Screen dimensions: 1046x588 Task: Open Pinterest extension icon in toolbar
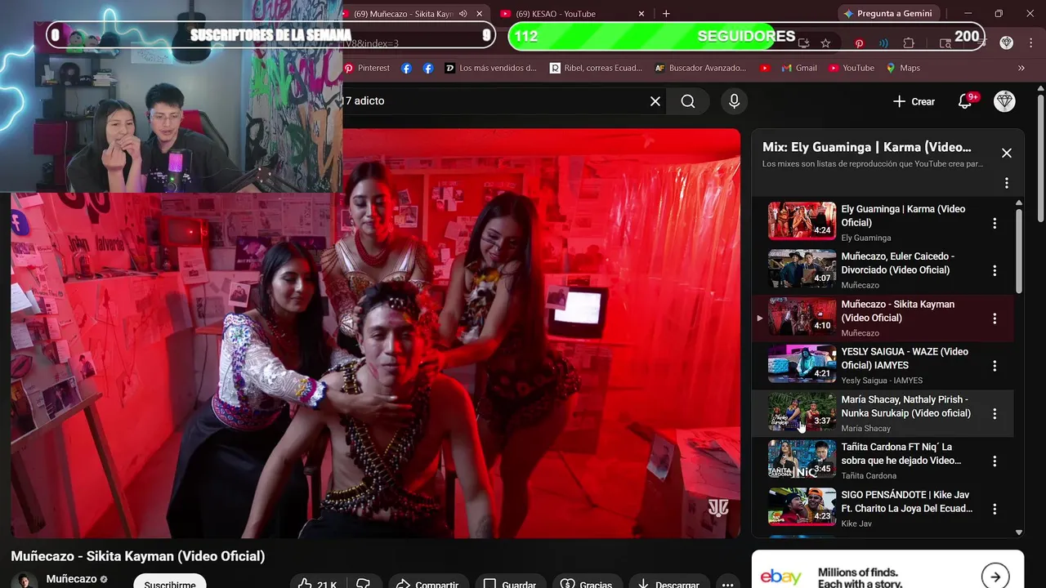pyautogui.click(x=860, y=42)
